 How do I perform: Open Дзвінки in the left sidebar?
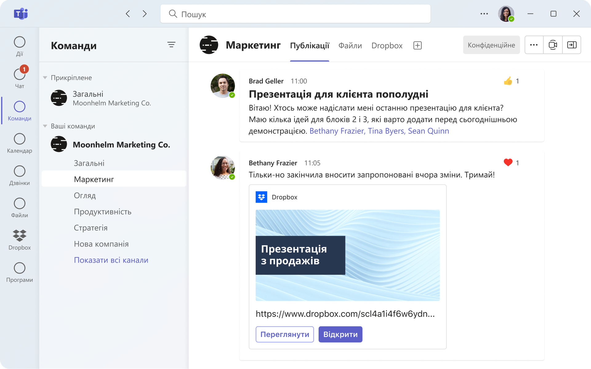coord(19,175)
